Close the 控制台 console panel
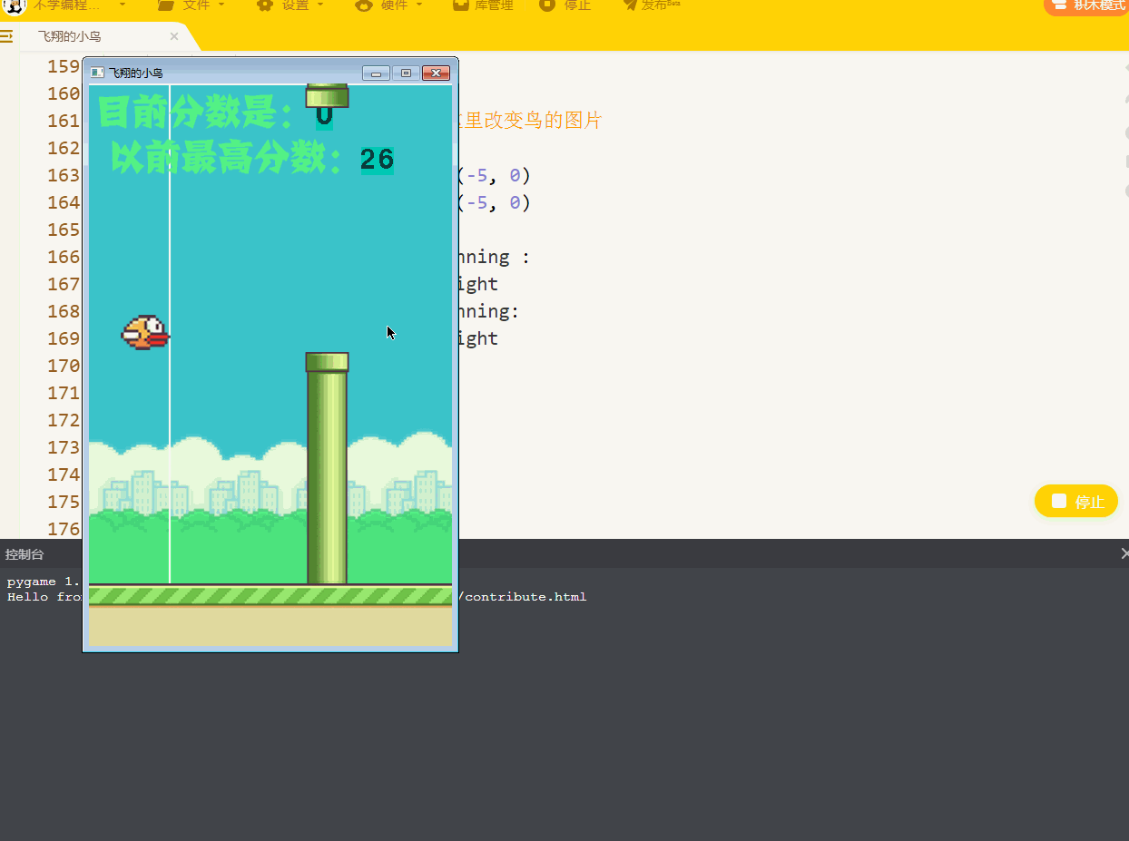Image resolution: width=1129 pixels, height=841 pixels. (x=1125, y=553)
